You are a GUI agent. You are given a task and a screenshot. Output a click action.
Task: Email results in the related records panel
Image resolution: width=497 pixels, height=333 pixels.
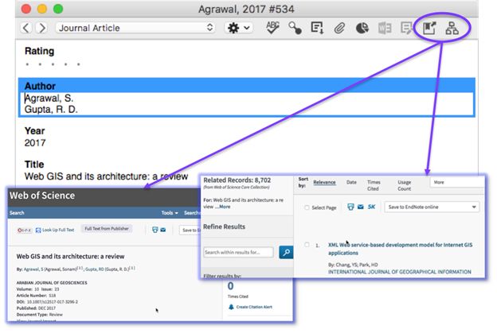click(x=360, y=207)
